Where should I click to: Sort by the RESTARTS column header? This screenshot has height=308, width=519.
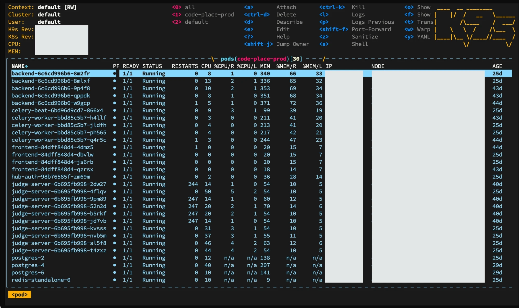(x=185, y=66)
